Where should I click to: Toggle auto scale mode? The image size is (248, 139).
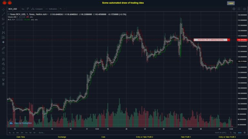tap(240, 133)
